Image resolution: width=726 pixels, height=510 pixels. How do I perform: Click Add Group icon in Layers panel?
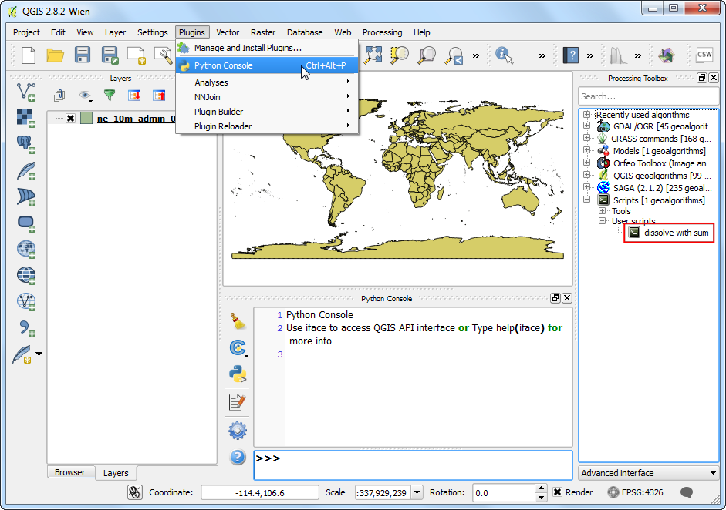click(x=59, y=96)
